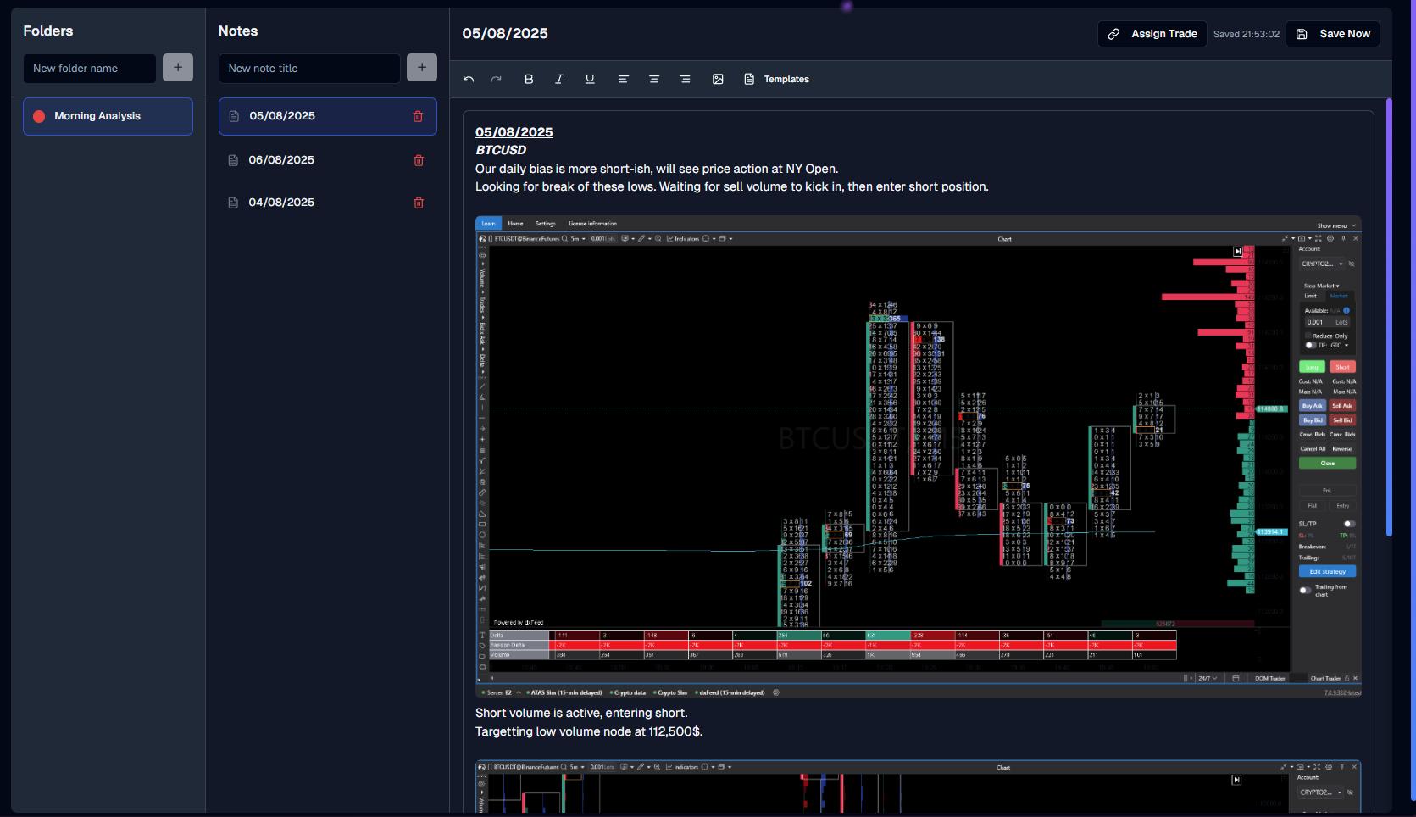Click the Save Now button
Screen dimensions: 1416x817
click(x=1333, y=34)
